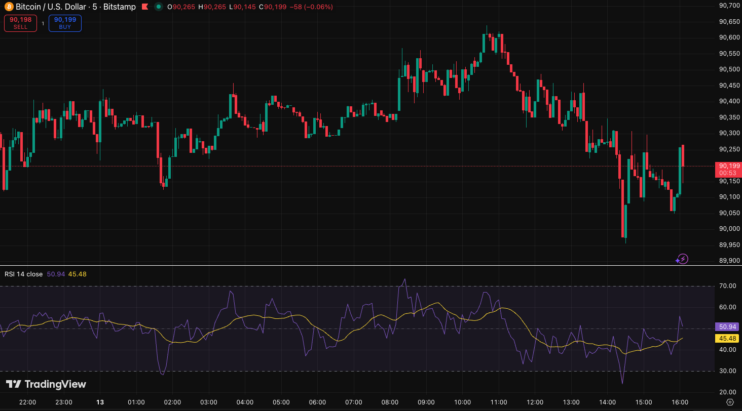742x411 pixels.
Task: Click the 16:00 label on time axis
Action: [680, 402]
